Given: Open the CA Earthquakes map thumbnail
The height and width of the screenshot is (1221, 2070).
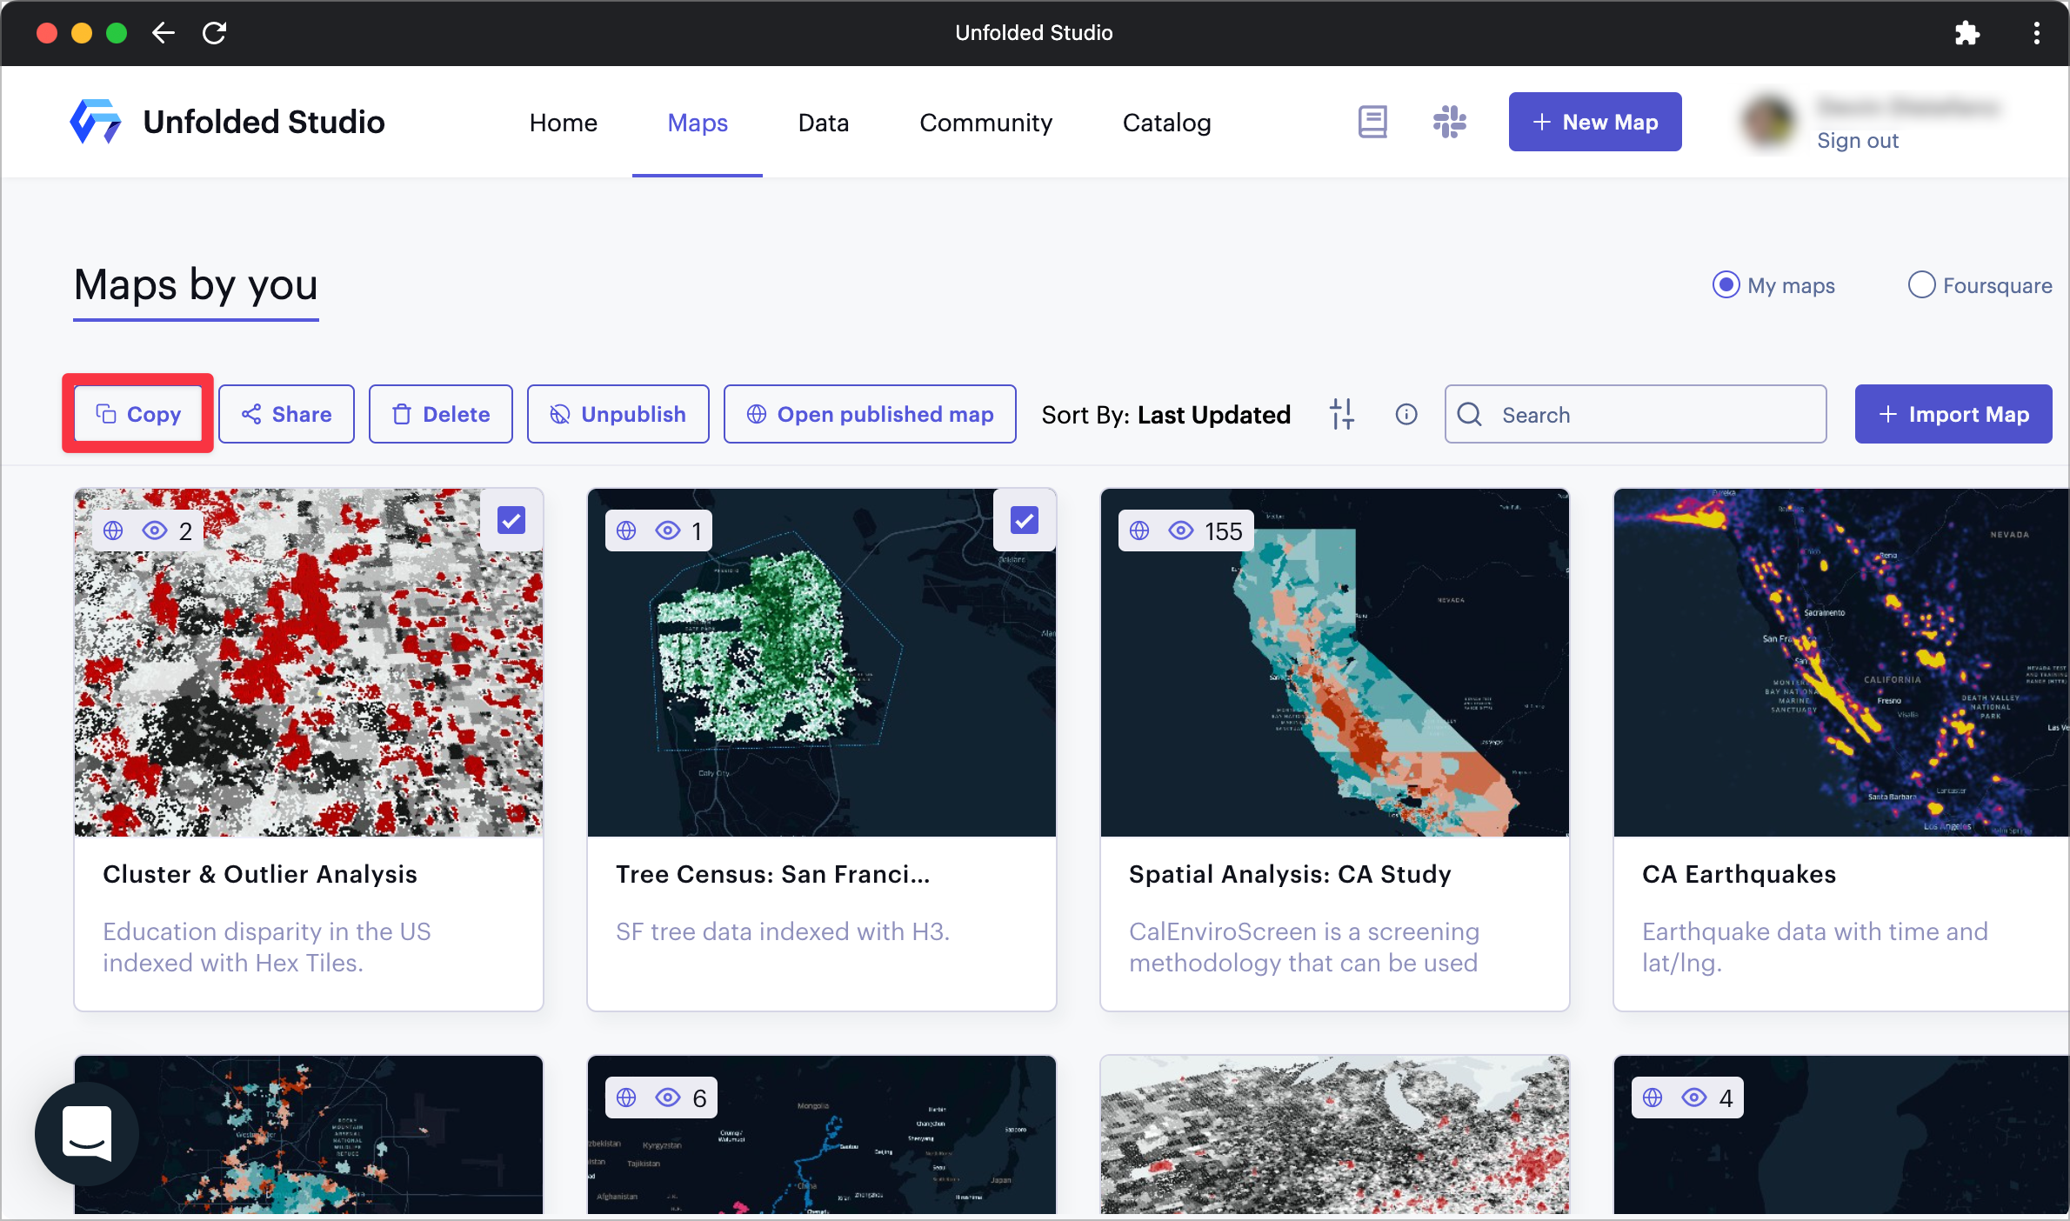Looking at the screenshot, I should (1840, 663).
